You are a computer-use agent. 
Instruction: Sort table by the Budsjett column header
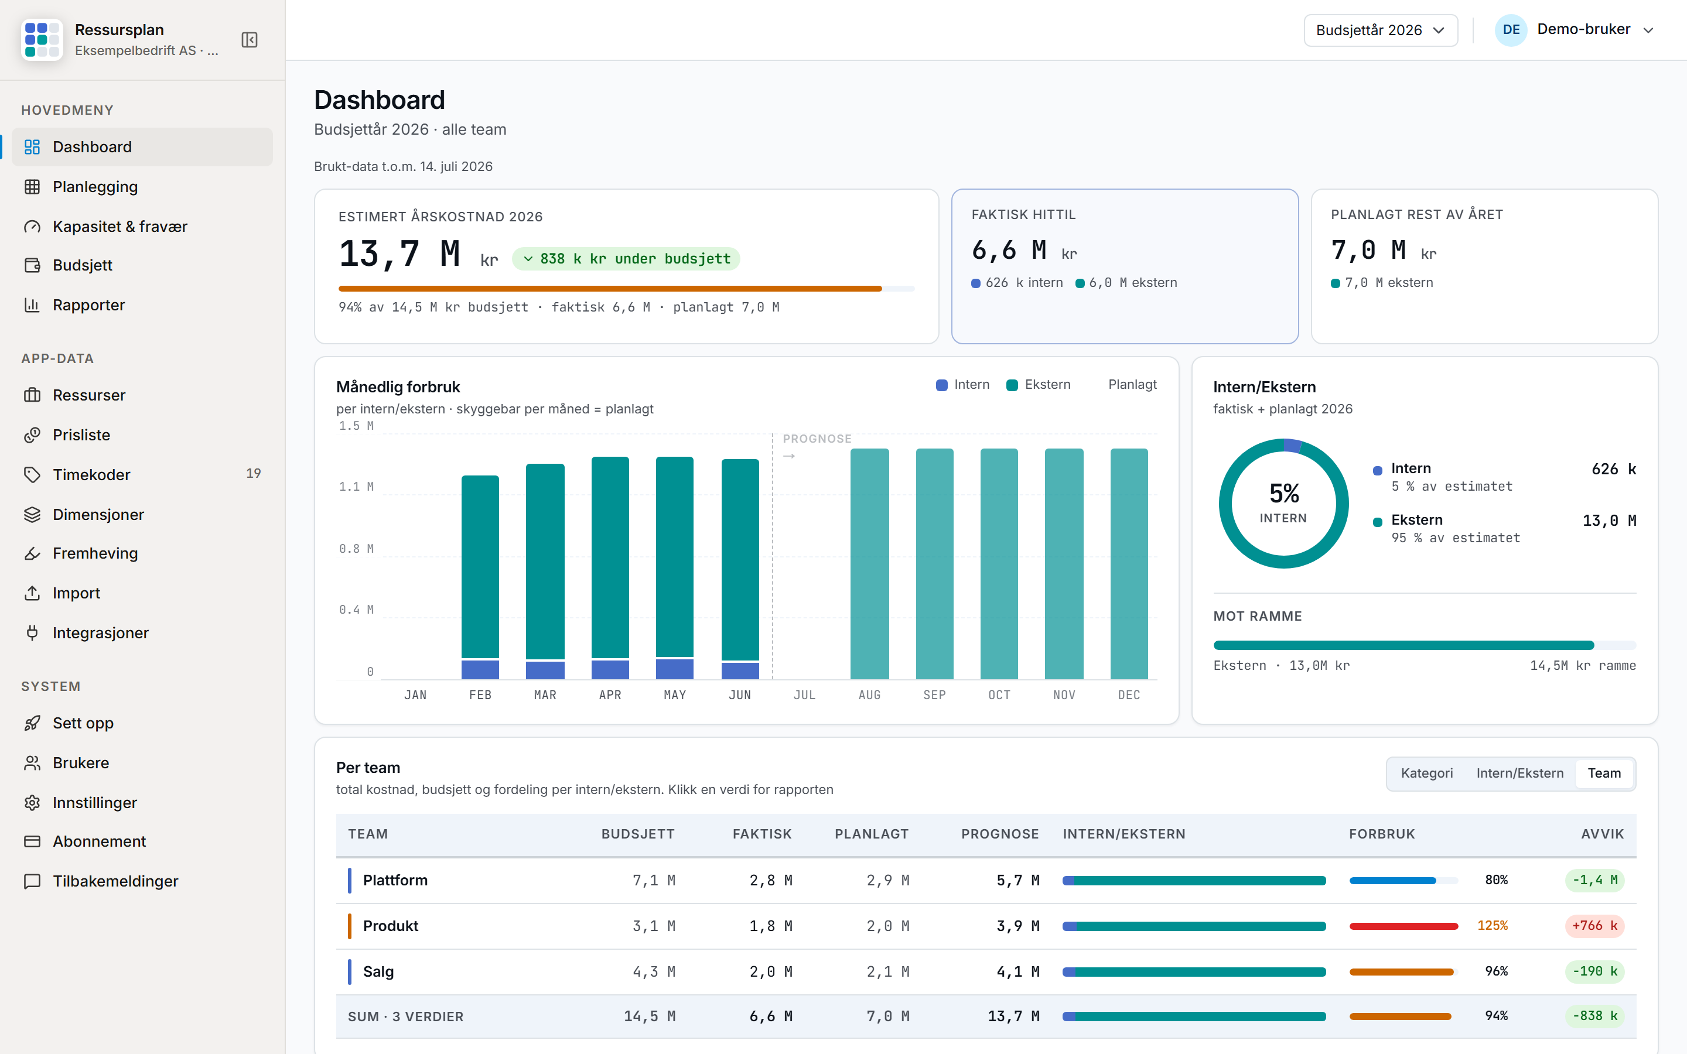pyautogui.click(x=638, y=834)
